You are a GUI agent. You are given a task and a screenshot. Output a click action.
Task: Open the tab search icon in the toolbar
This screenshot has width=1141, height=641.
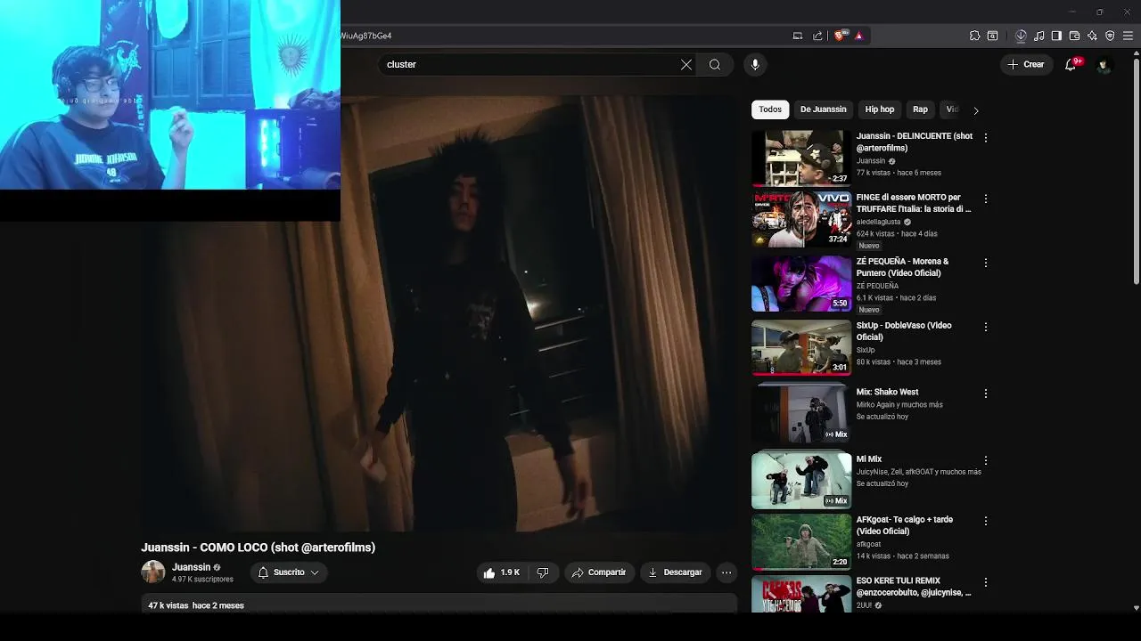pyautogui.click(x=992, y=36)
